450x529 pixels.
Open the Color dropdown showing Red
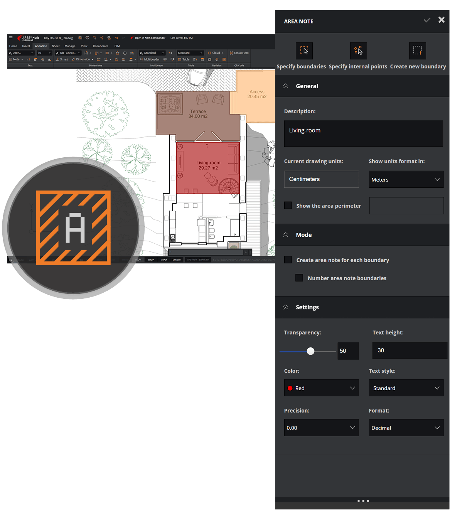click(x=321, y=388)
